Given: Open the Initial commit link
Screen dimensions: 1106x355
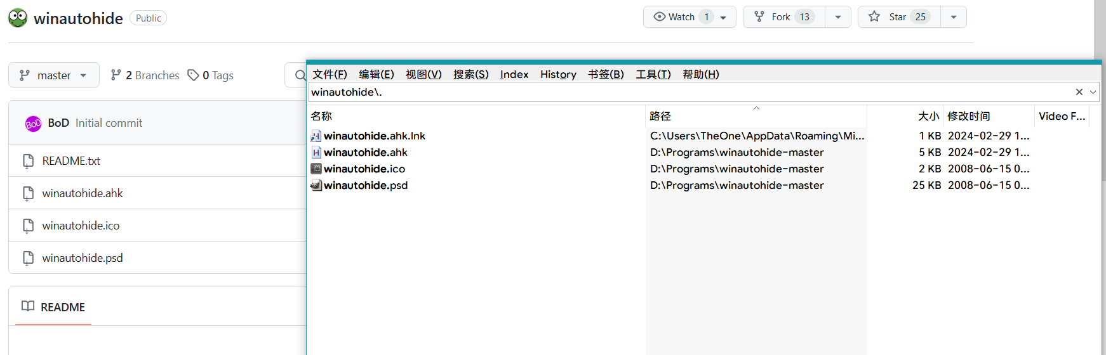Looking at the screenshot, I should (109, 123).
